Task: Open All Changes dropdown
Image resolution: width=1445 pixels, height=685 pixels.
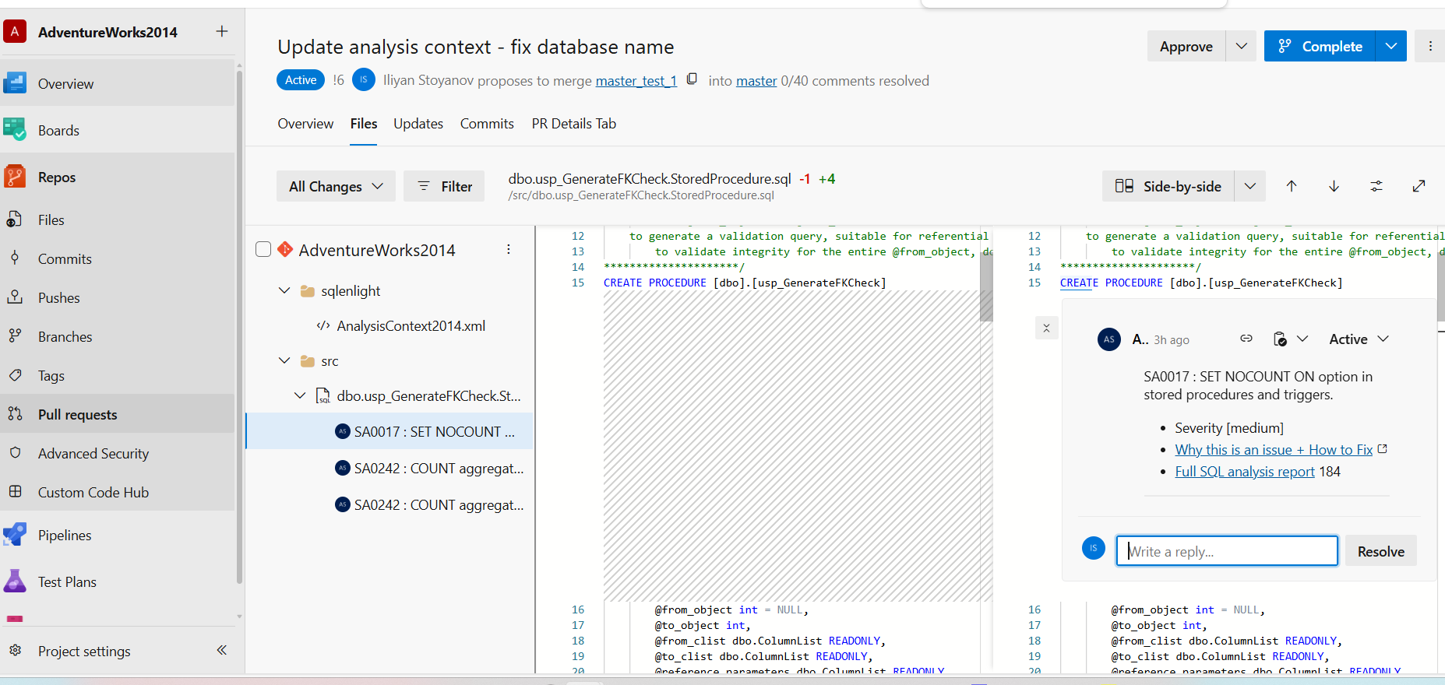Action: tap(336, 186)
